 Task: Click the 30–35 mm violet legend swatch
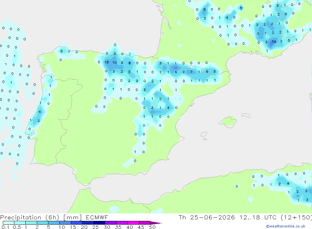click(x=111, y=223)
